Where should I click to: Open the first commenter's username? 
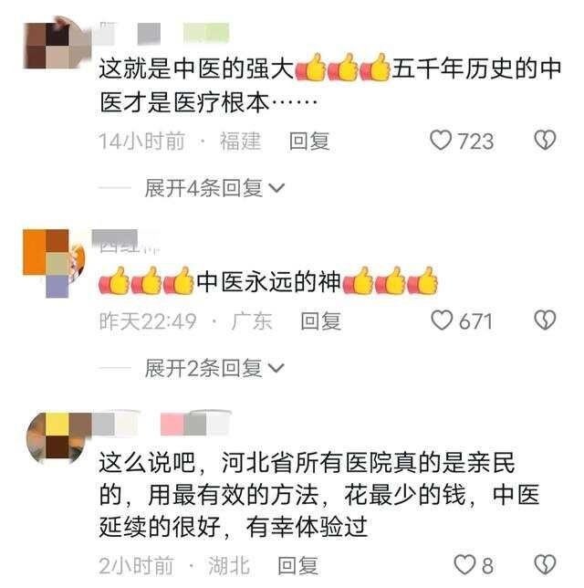point(164,34)
